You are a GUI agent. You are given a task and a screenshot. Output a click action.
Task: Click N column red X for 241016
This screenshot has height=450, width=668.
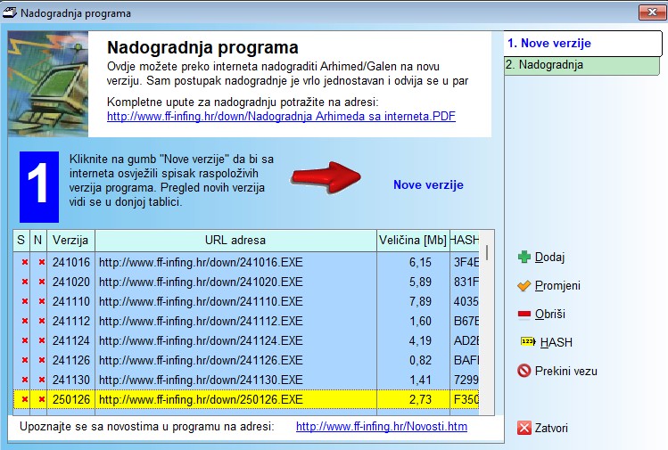42,262
